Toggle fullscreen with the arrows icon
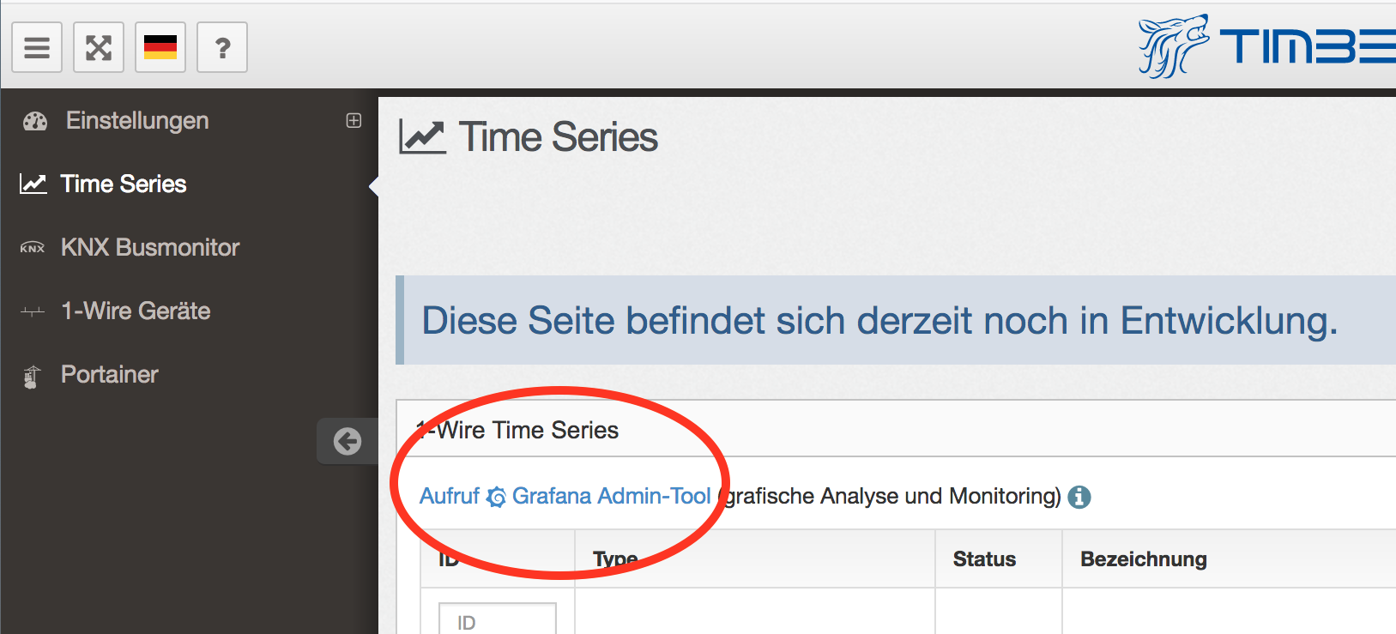Screen dimensions: 1396x634 pyautogui.click(x=99, y=47)
